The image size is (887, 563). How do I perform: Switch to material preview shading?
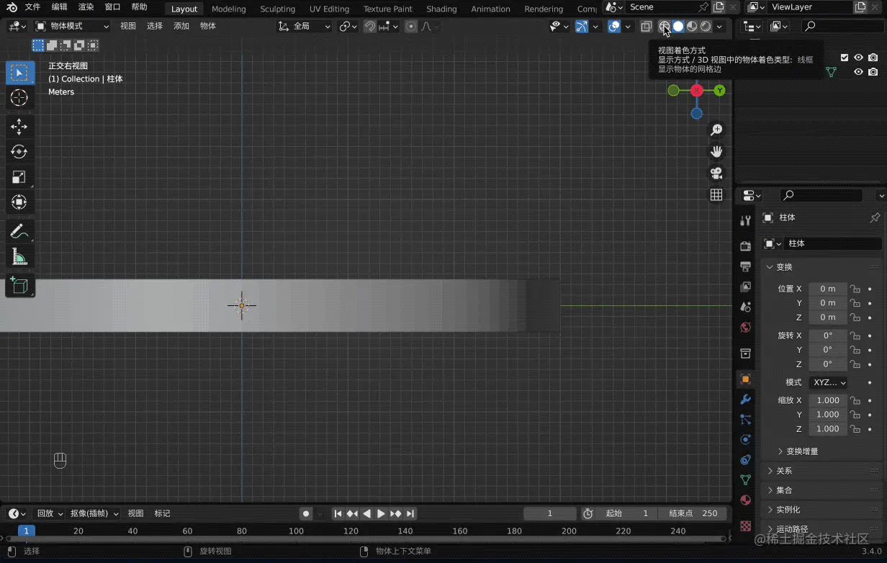click(x=692, y=26)
